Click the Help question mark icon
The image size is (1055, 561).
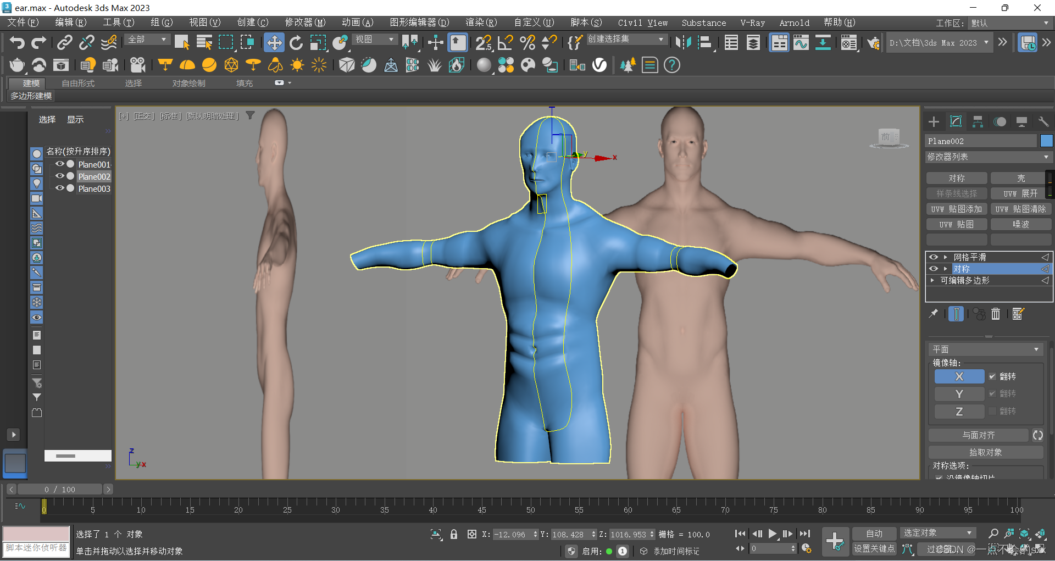tap(671, 65)
